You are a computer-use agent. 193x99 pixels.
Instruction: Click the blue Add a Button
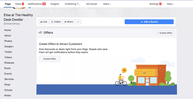click(149, 22)
